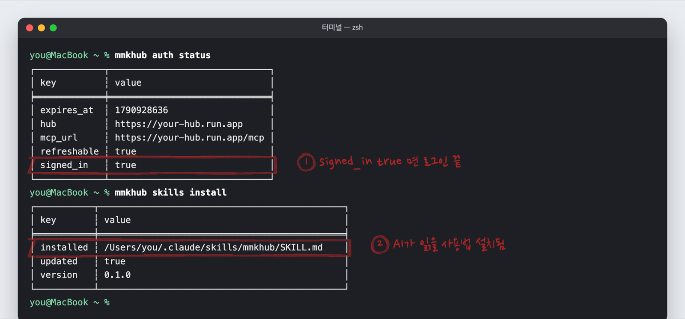
Task: Click the 'hub' key cell
Action: (x=48, y=124)
